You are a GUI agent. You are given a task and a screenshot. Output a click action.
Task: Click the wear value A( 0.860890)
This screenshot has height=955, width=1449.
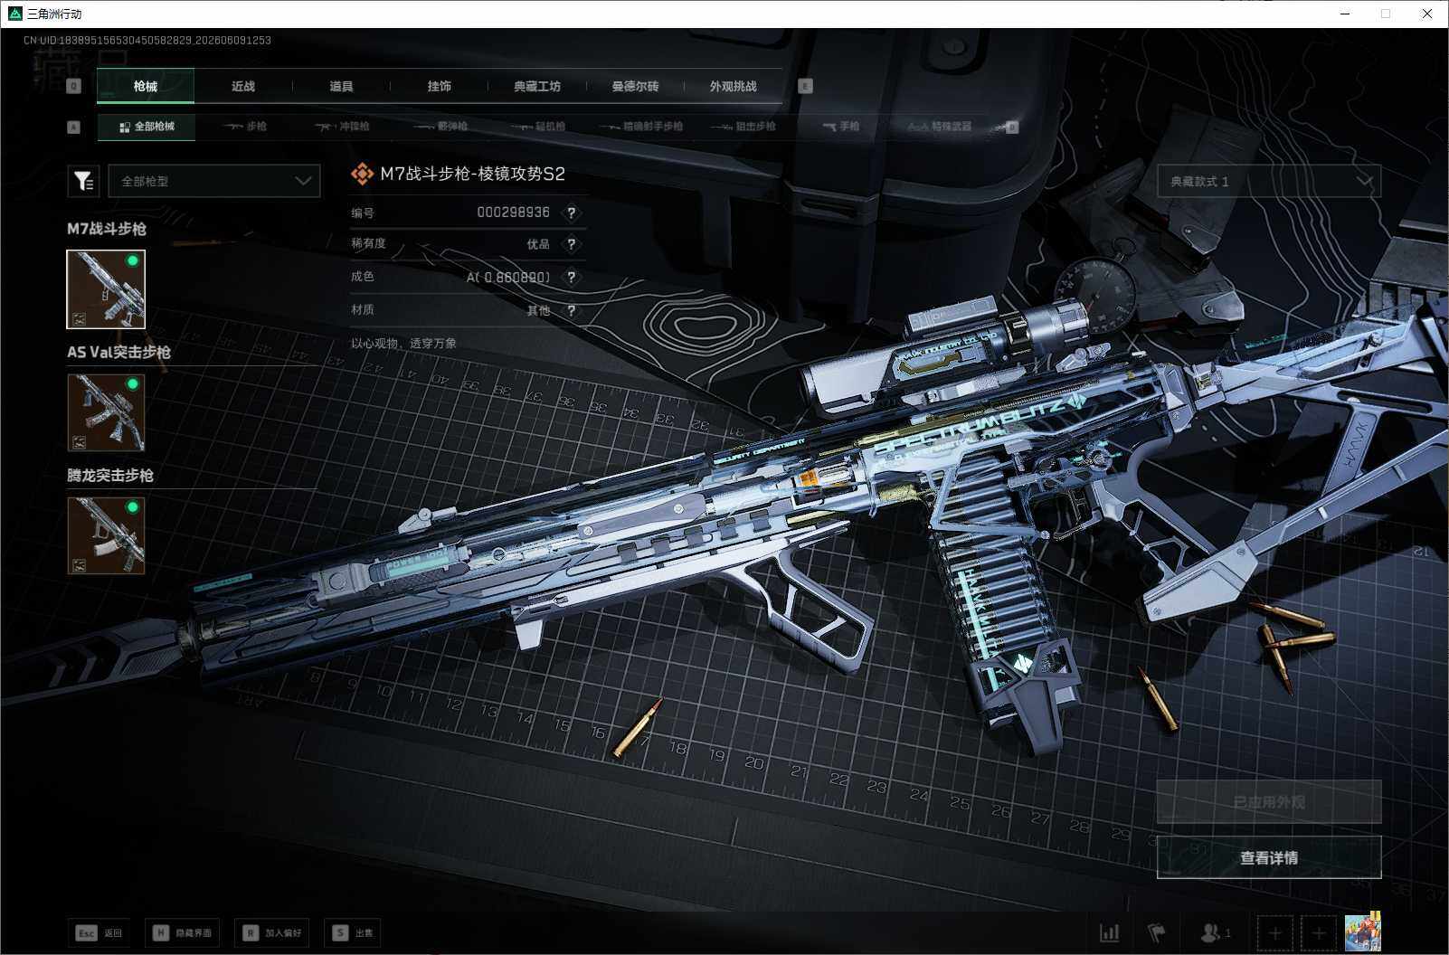[508, 278]
